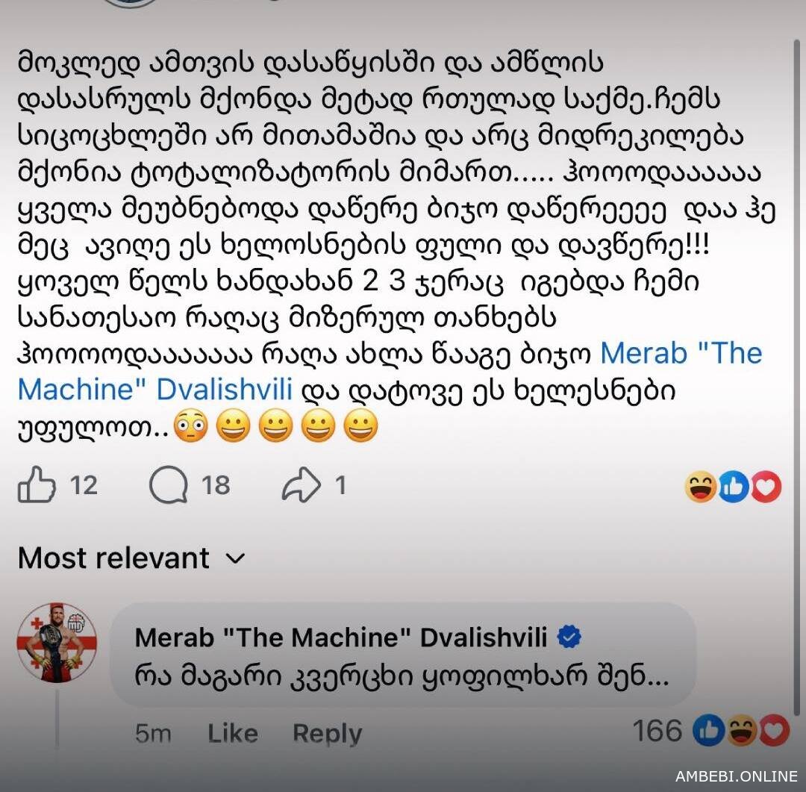Open comments via the speech bubble icon
806x792 pixels.
click(169, 484)
